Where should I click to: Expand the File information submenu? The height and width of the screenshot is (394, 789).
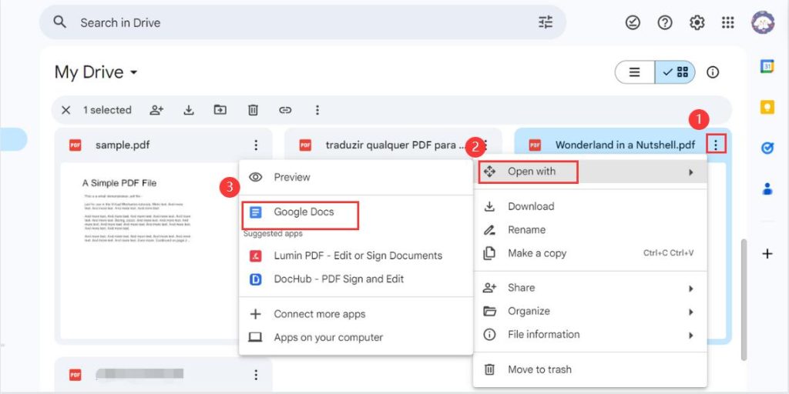pyautogui.click(x=590, y=335)
